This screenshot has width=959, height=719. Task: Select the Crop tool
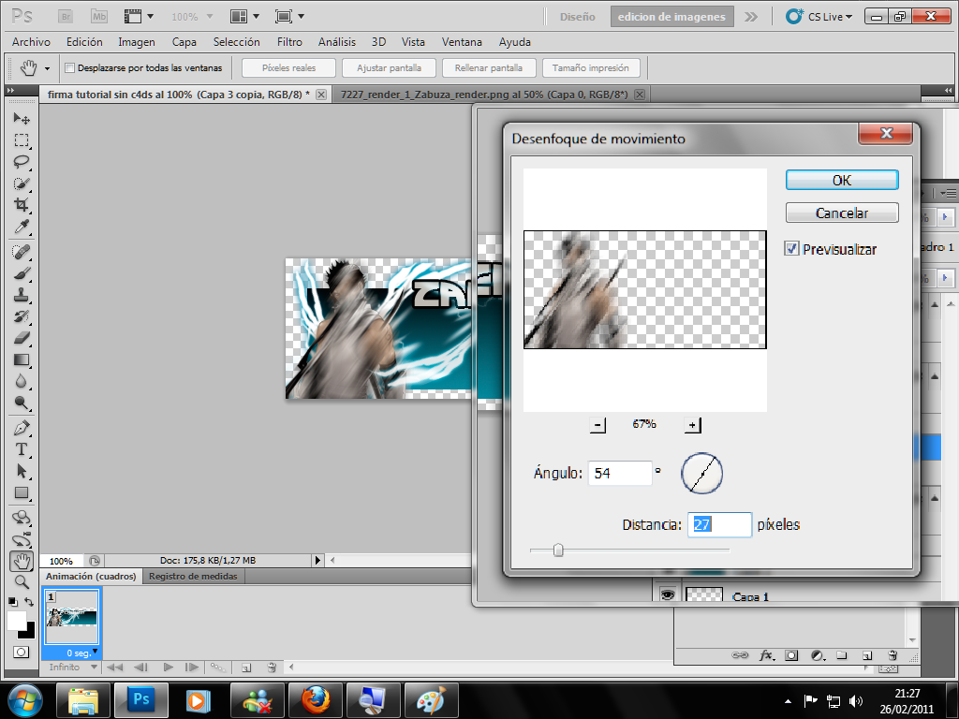tap(22, 205)
